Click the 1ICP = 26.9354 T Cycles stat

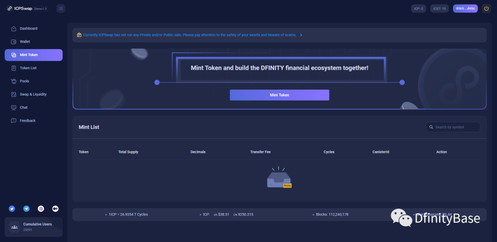(x=128, y=214)
